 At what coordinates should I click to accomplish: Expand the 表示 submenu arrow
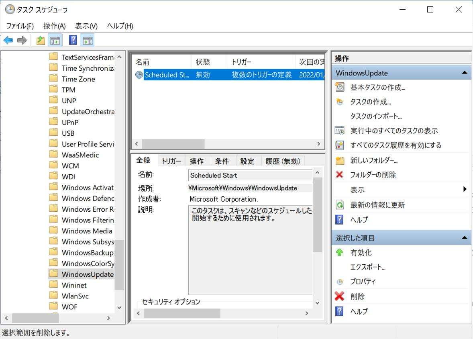pyautogui.click(x=465, y=189)
